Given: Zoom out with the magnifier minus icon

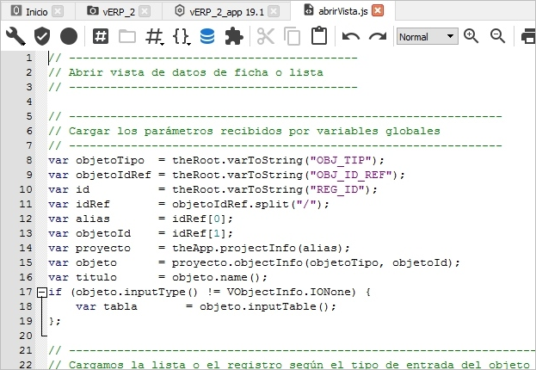Looking at the screenshot, I should [498, 36].
